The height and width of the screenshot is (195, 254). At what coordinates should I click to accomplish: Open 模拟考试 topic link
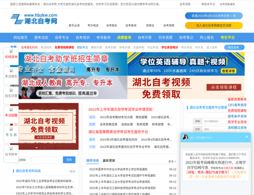click(x=82, y=47)
